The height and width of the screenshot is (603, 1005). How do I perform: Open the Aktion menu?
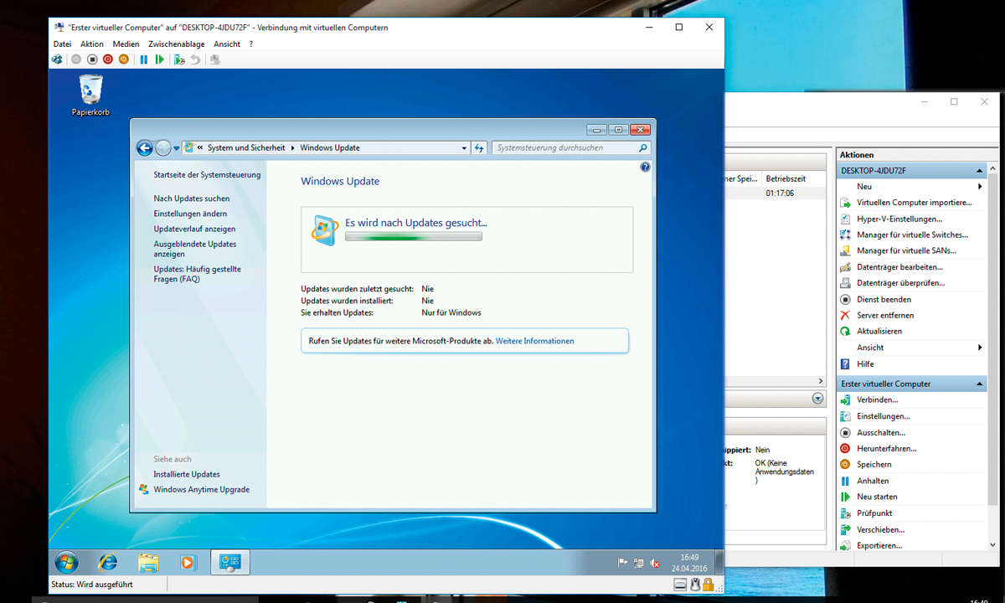[92, 44]
